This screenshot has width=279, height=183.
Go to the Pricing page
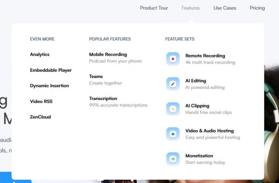(x=257, y=8)
